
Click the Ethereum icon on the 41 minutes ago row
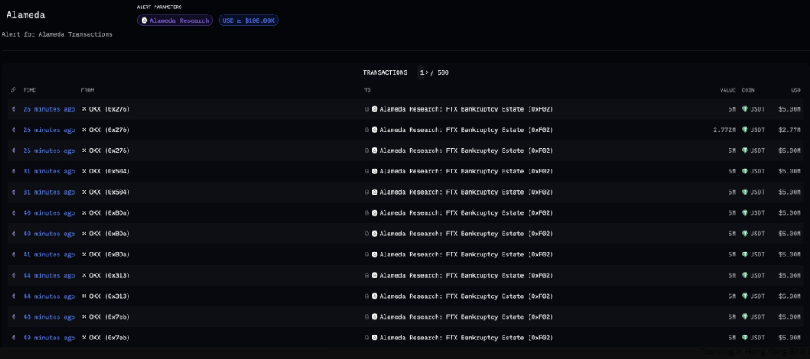(x=14, y=255)
